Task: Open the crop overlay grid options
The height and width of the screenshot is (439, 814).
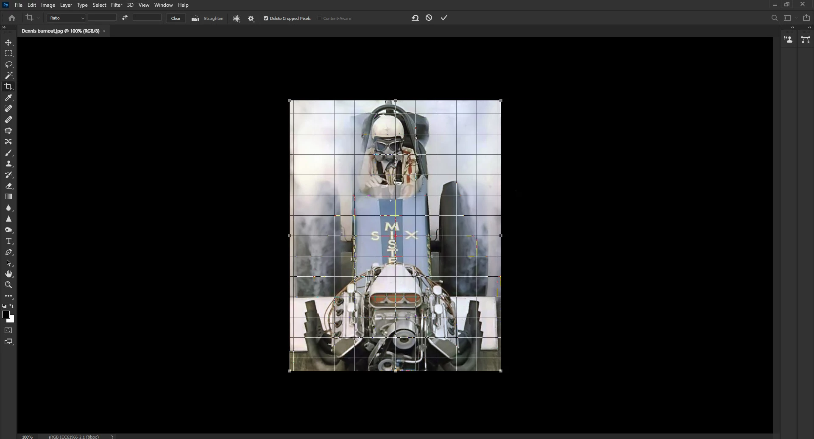Action: click(x=237, y=19)
